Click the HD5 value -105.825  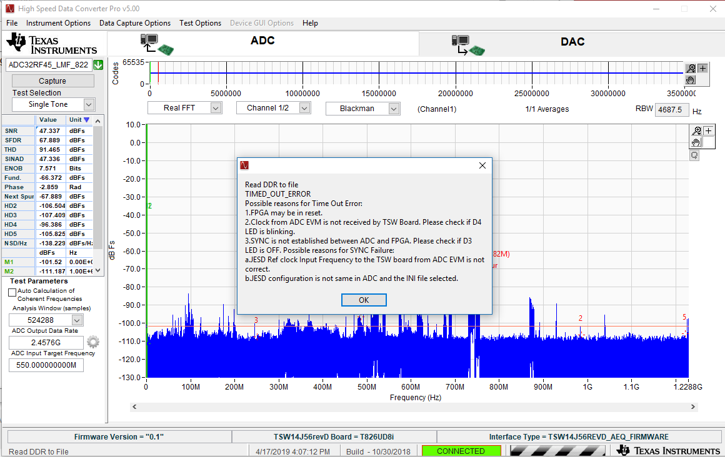(x=52, y=234)
